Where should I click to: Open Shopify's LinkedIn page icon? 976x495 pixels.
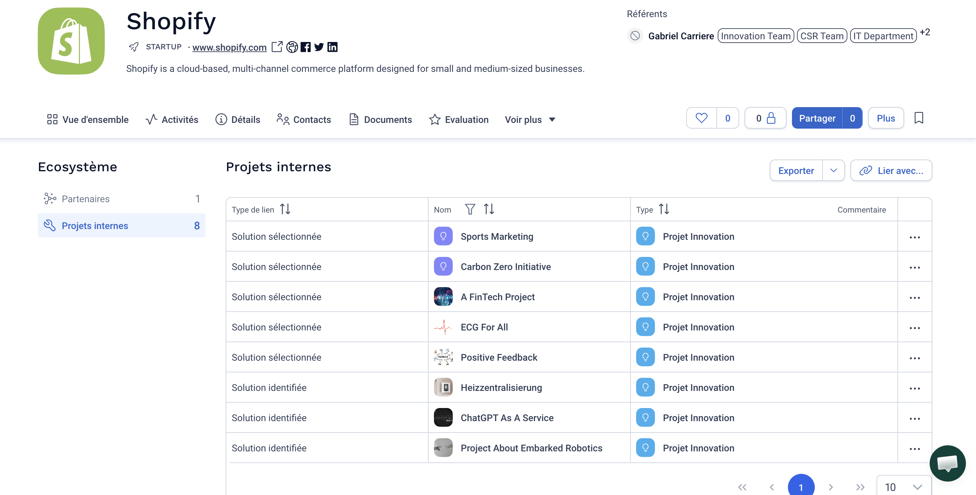[x=332, y=47]
